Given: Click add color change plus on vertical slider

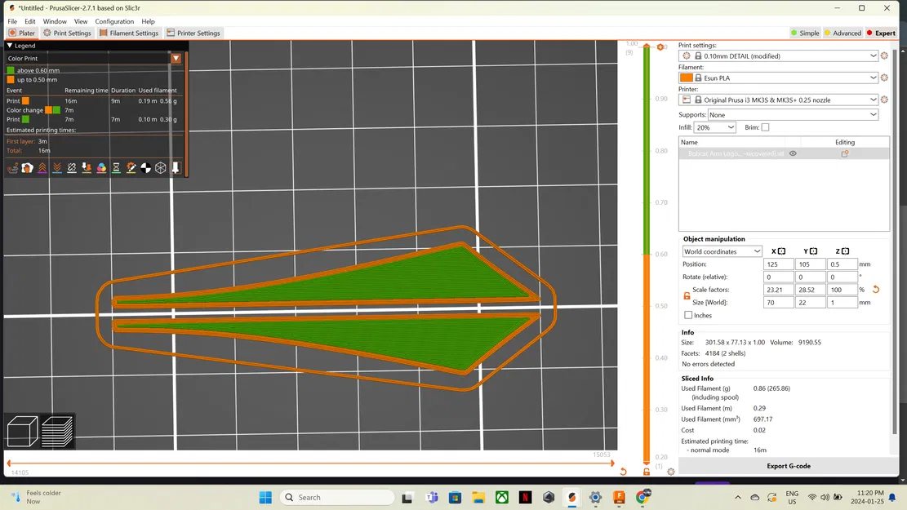Looking at the screenshot, I should [x=660, y=47].
